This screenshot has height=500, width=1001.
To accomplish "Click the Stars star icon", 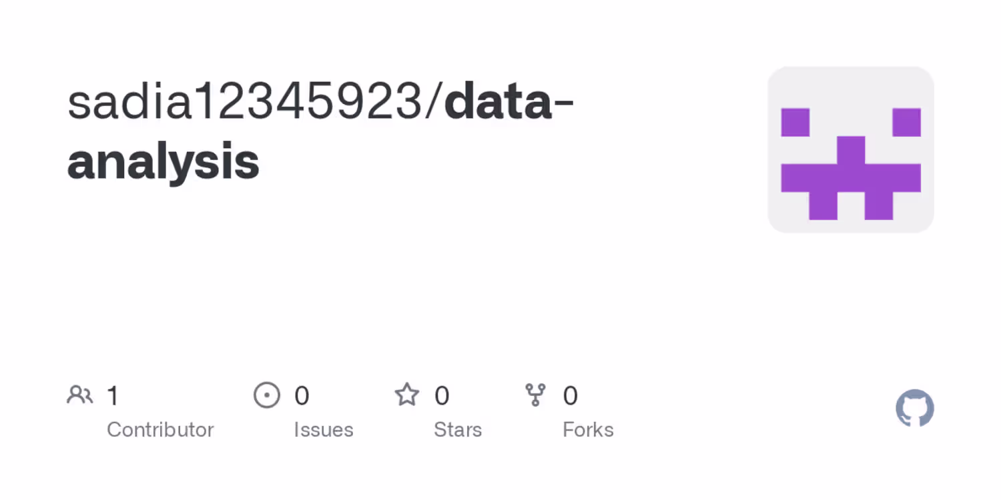I will pyautogui.click(x=406, y=395).
